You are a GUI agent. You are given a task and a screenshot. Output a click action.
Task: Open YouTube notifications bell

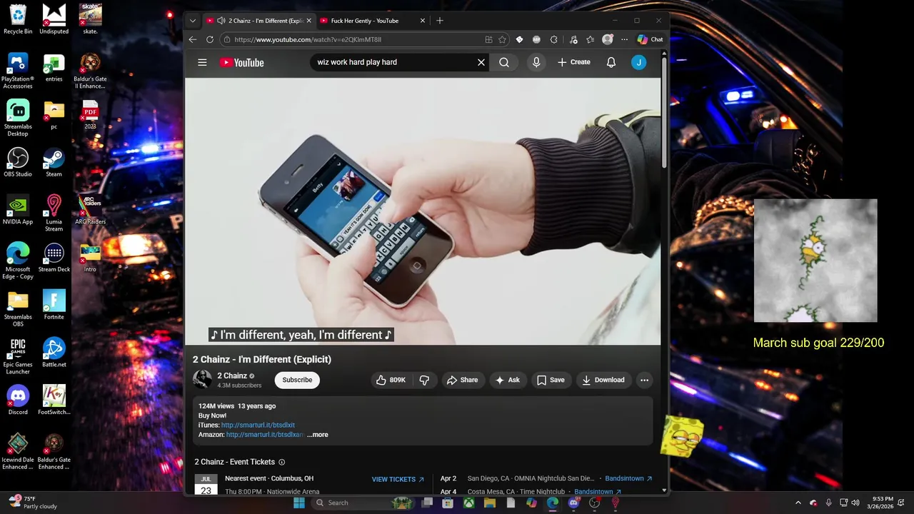[x=611, y=62]
